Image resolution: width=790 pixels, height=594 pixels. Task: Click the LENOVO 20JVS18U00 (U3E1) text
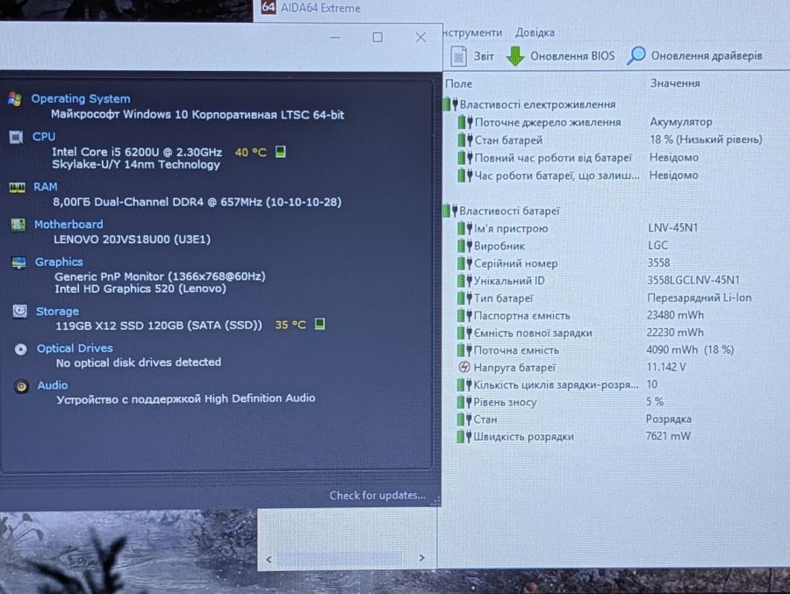click(132, 239)
